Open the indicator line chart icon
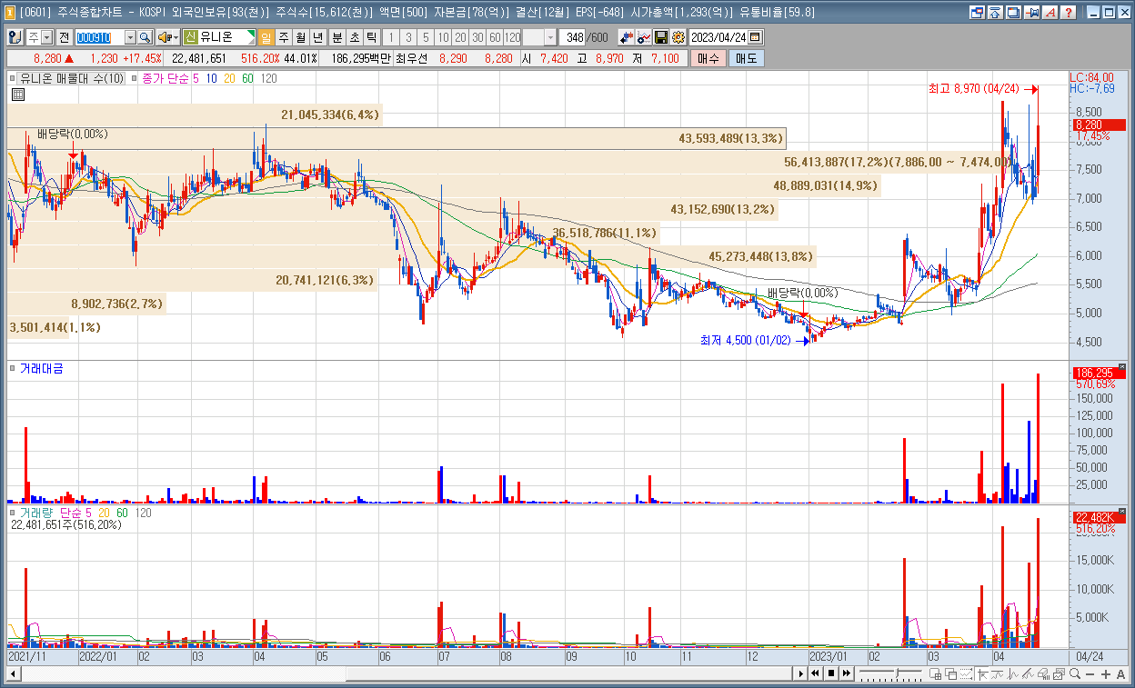 [643, 37]
